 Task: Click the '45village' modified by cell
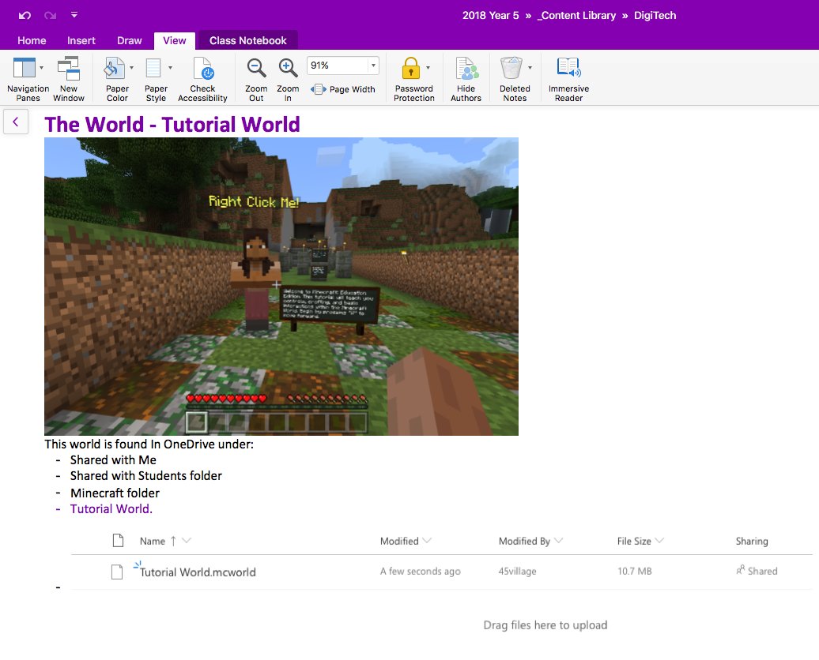518,572
